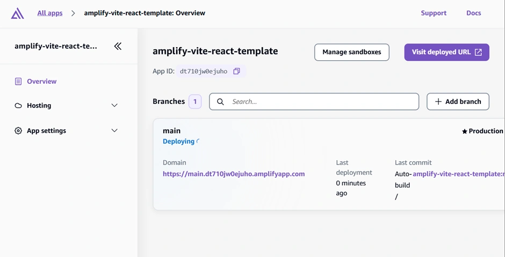Copy the App ID to clipboard

[236, 71]
